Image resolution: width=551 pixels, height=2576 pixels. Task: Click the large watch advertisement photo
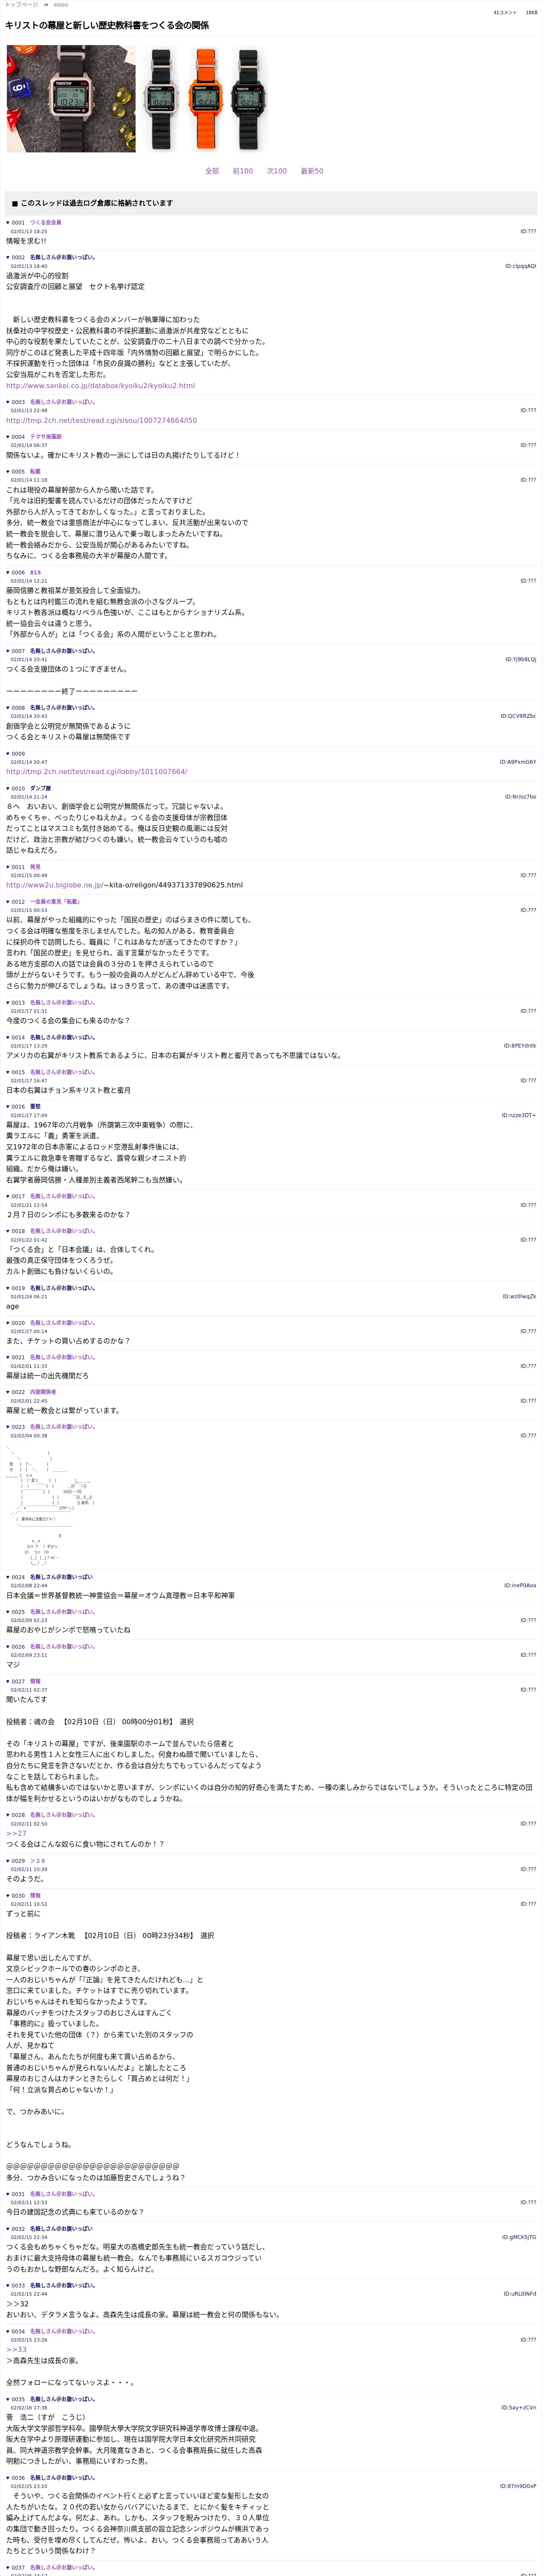71,99
